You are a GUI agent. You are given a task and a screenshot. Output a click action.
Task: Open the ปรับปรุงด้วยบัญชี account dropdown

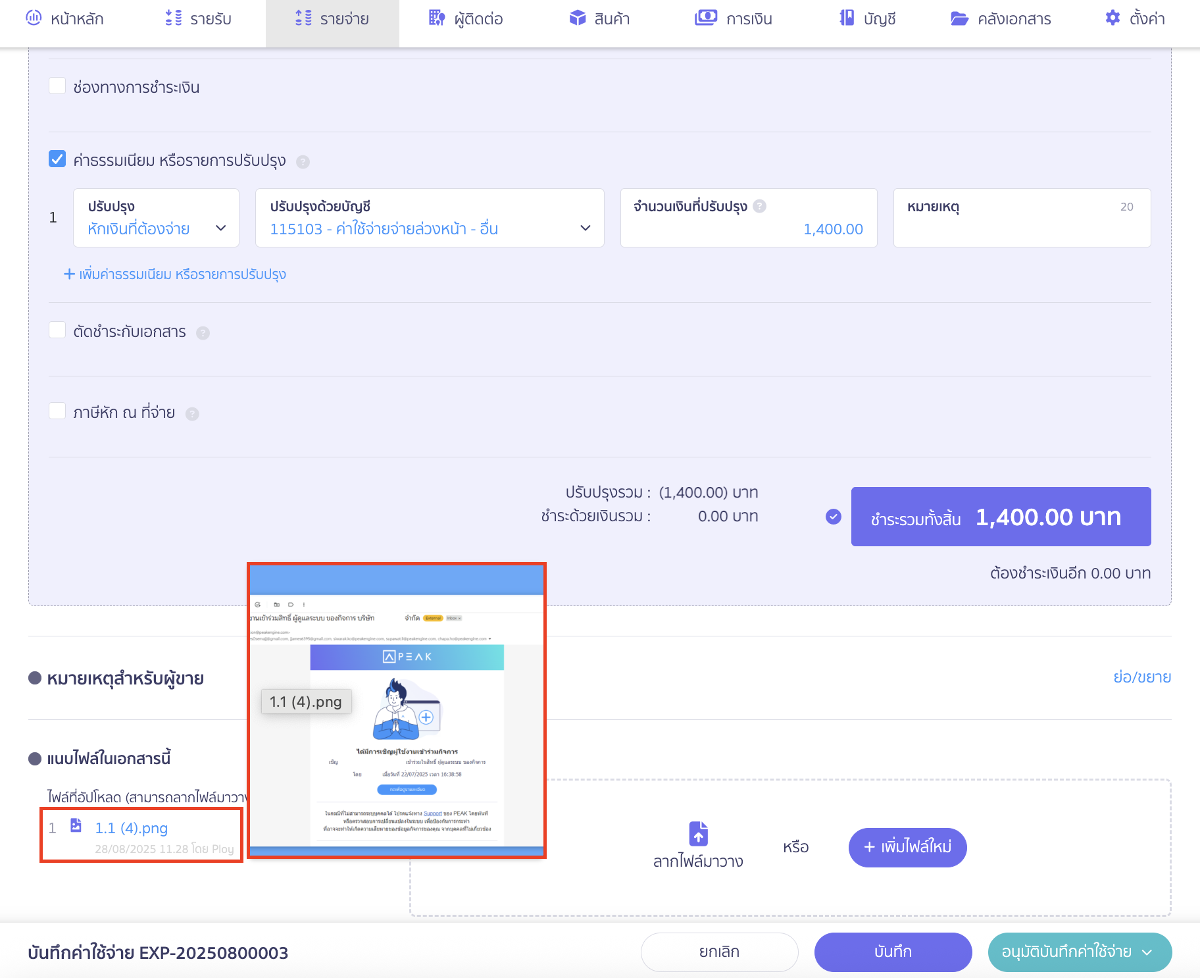[x=430, y=218]
